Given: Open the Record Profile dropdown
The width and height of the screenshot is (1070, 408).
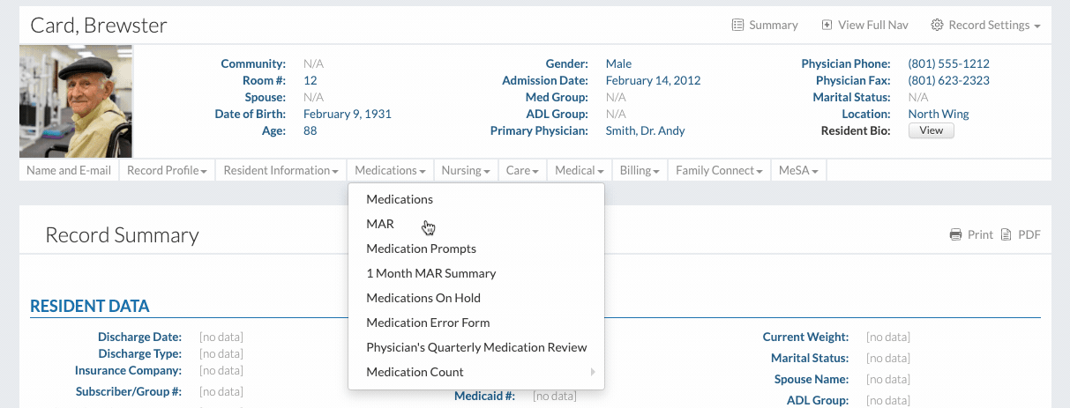Looking at the screenshot, I should click(x=167, y=171).
